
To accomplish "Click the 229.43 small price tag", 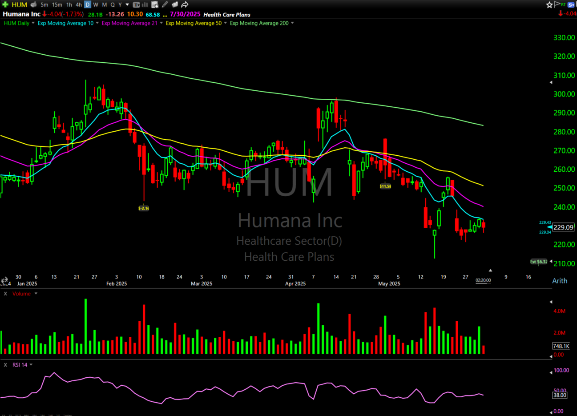I will (x=545, y=222).
